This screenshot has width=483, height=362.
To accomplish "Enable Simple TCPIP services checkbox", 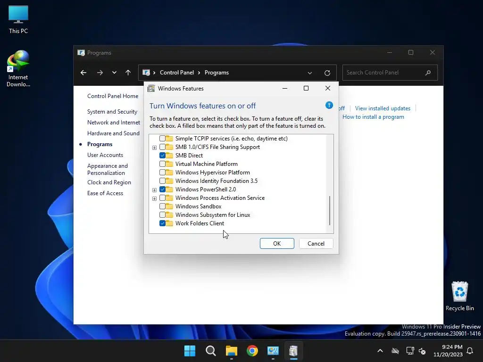I will (x=162, y=139).
